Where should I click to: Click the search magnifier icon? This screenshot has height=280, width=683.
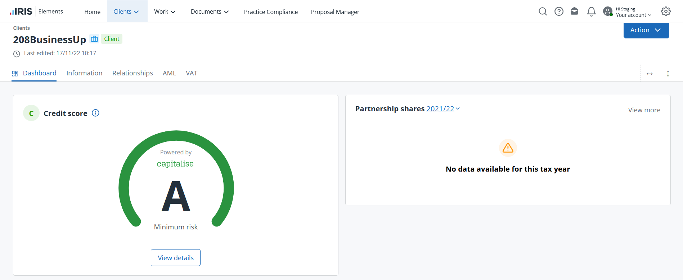[543, 11]
